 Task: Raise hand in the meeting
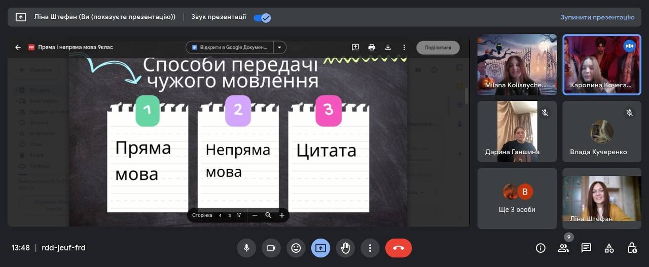click(345, 248)
